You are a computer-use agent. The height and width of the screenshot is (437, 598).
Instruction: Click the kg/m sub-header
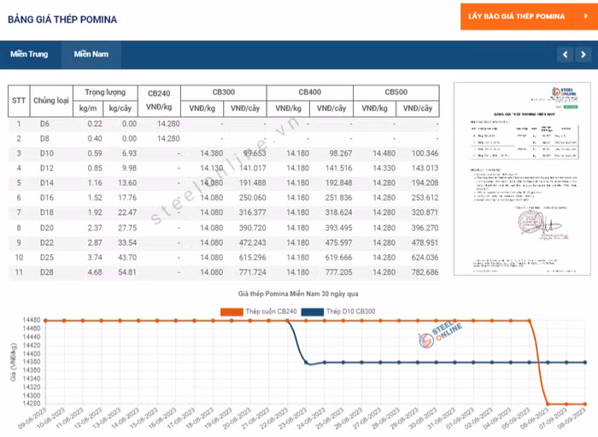[x=88, y=108]
